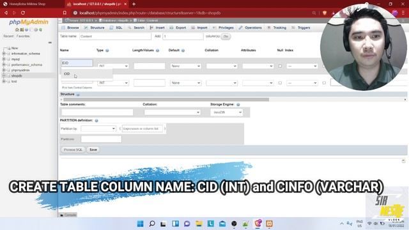
Task: Close the localhost shopdb browser tab
Action: pos(125,4)
